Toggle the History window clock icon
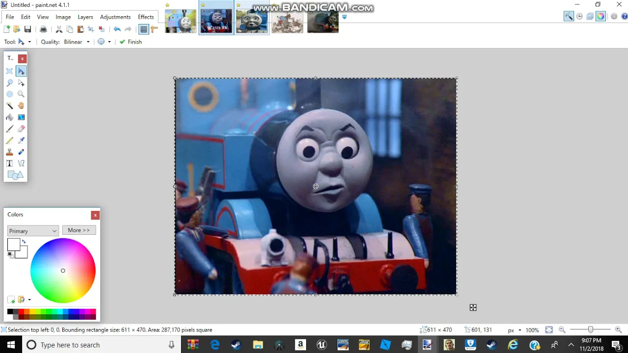 point(579,16)
